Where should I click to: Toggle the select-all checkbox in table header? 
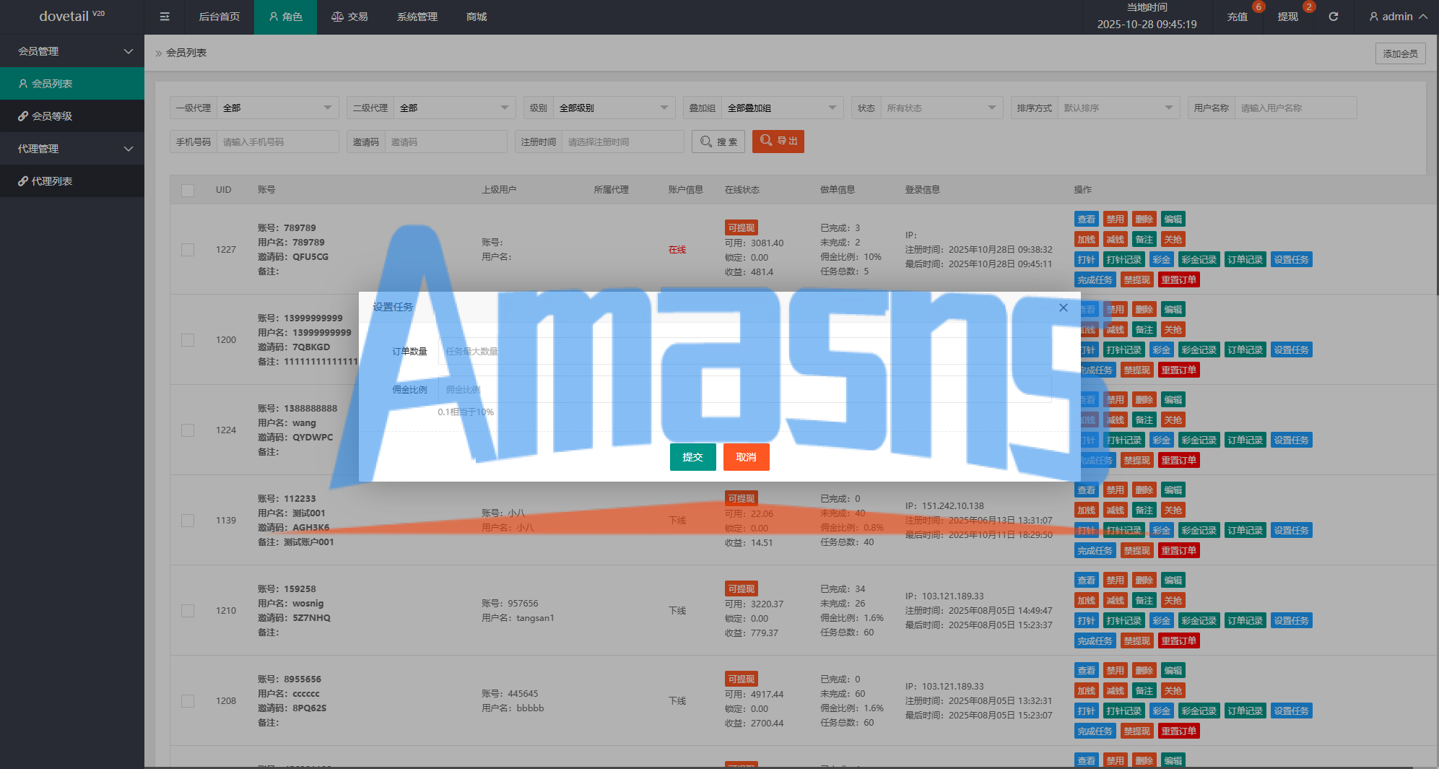click(x=188, y=190)
